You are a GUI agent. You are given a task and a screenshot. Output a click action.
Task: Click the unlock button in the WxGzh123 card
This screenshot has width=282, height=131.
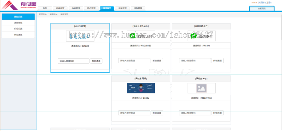tap(157, 61)
